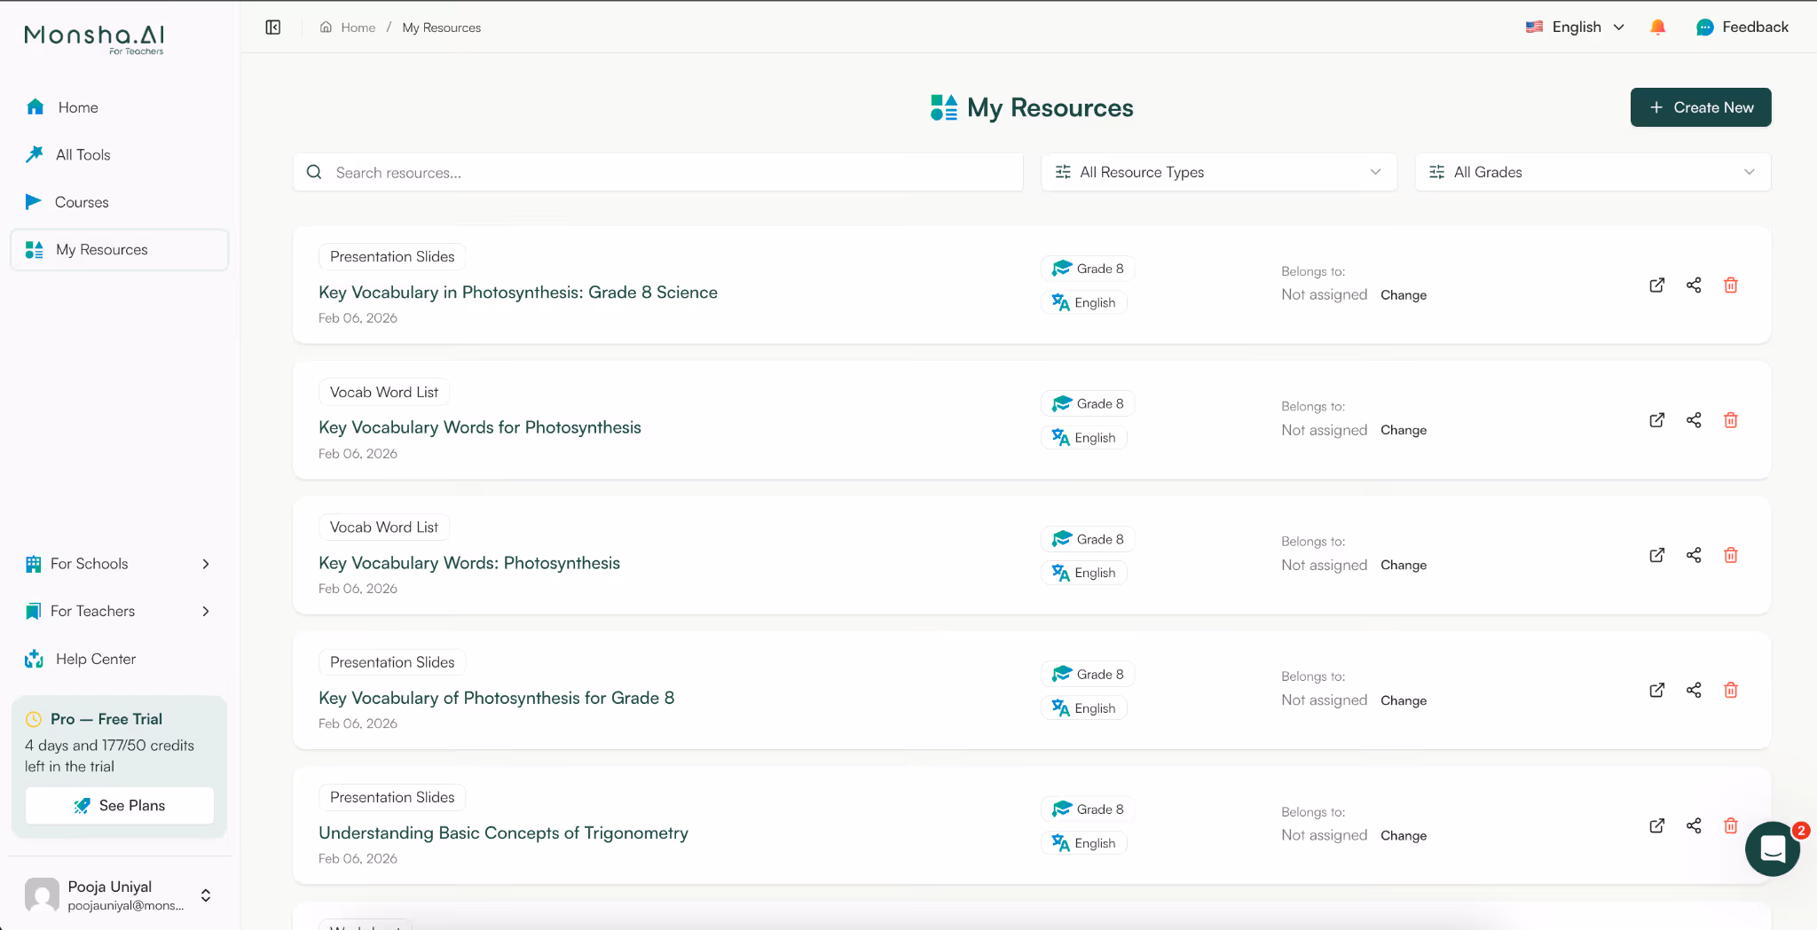Click the notification bell icon

[x=1657, y=27]
